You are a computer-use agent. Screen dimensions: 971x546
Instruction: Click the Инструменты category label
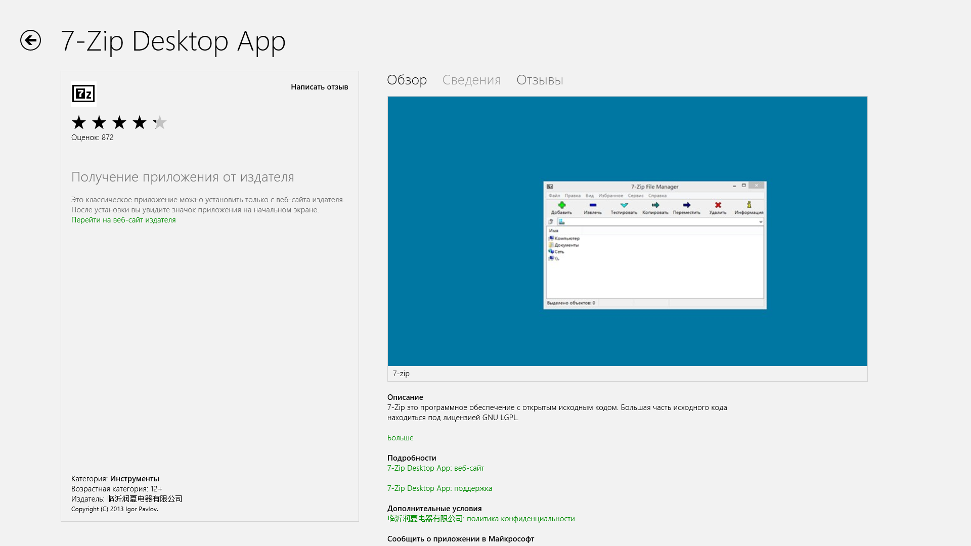[x=135, y=479]
